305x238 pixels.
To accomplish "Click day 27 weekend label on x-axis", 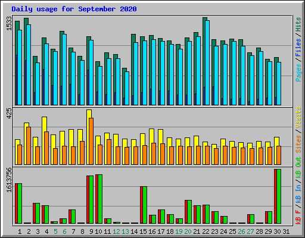I will pos(250,231).
